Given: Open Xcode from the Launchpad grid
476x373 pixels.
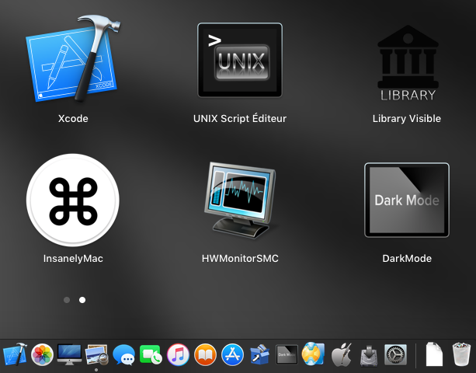Looking at the screenshot, I should tap(73, 59).
